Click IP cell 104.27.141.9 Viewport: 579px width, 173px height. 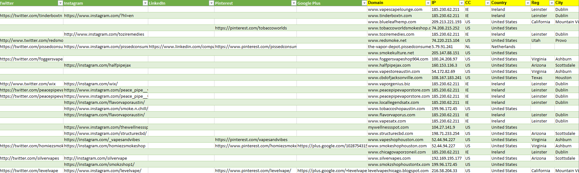(448, 127)
